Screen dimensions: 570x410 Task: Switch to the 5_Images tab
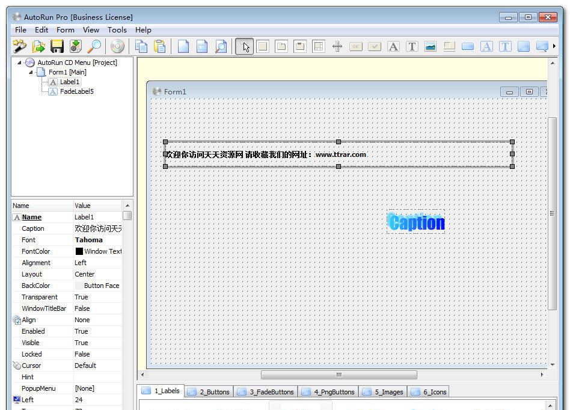(x=383, y=392)
